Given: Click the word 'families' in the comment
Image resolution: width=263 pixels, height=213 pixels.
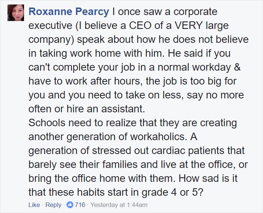Looking at the screenshot, I should tap(120, 165).
